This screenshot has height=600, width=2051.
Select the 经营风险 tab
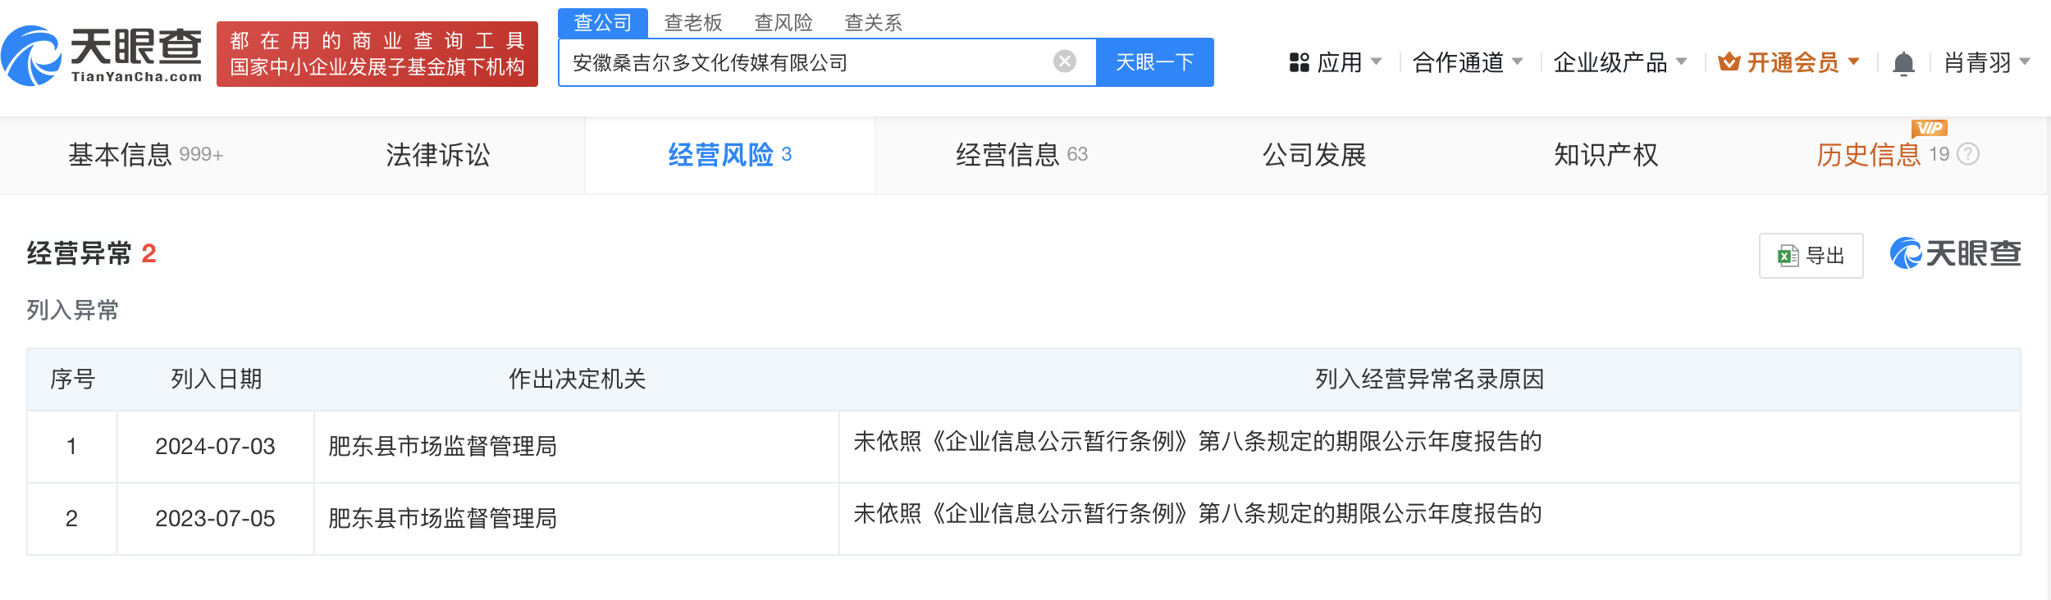(x=730, y=155)
